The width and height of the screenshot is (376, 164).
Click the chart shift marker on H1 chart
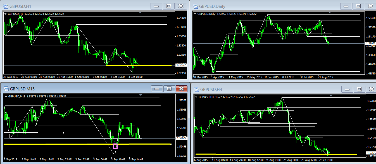click(x=140, y=12)
